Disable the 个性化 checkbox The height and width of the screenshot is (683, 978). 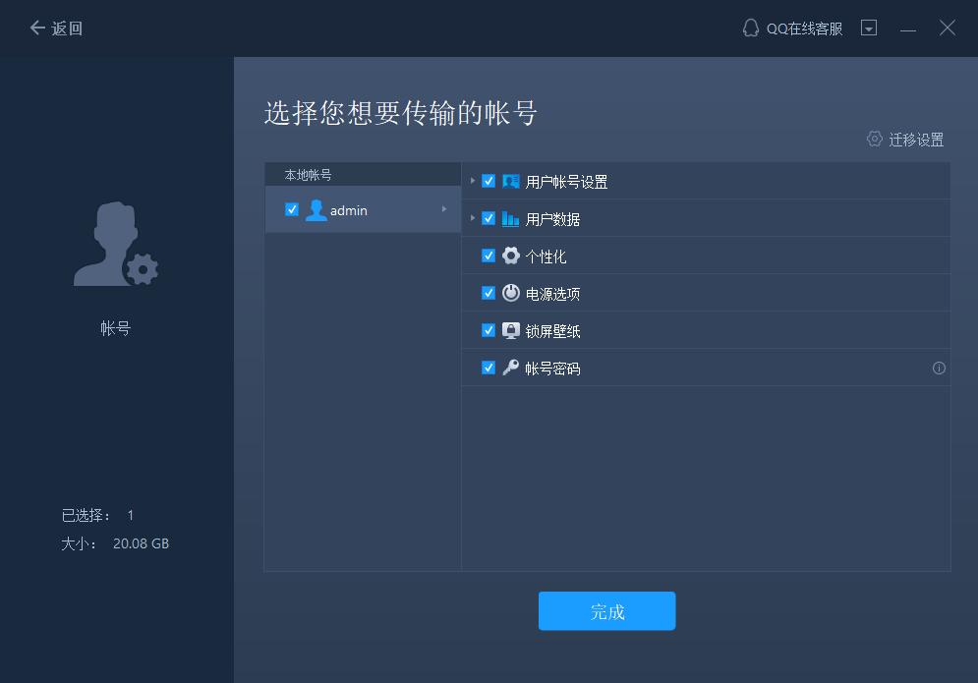(489, 256)
